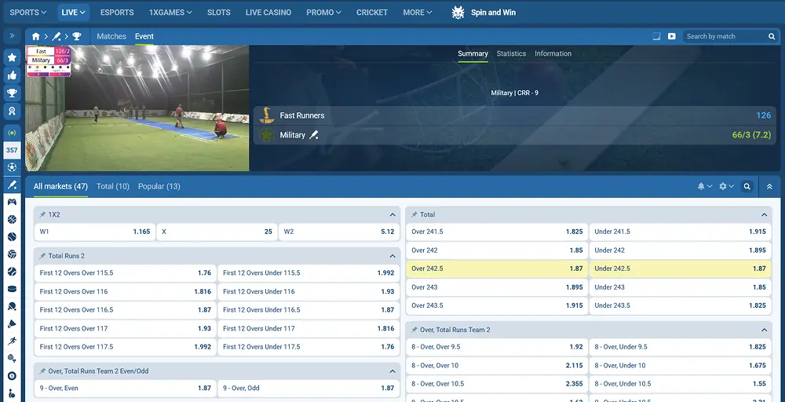Go to home via breadcrumb house icon

pyautogui.click(x=35, y=37)
